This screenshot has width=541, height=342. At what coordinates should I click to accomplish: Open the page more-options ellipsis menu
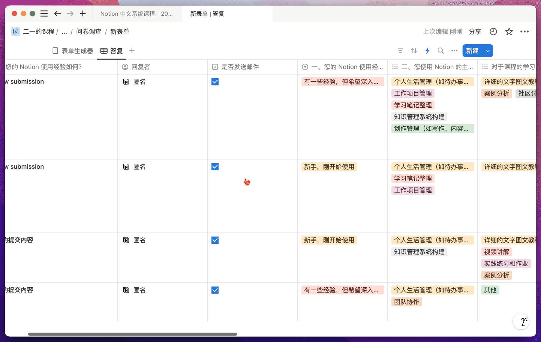525,31
